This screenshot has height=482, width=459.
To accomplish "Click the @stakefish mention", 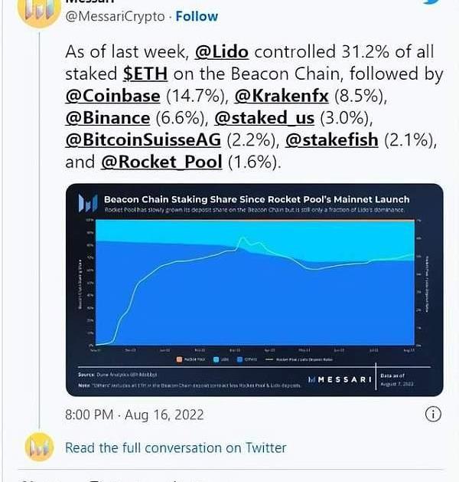I will [330, 140].
